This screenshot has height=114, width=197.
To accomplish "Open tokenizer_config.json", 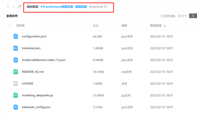I will 36,107.
